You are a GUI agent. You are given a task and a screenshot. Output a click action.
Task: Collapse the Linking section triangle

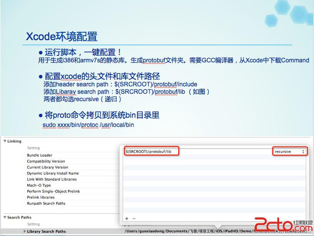click(5, 141)
